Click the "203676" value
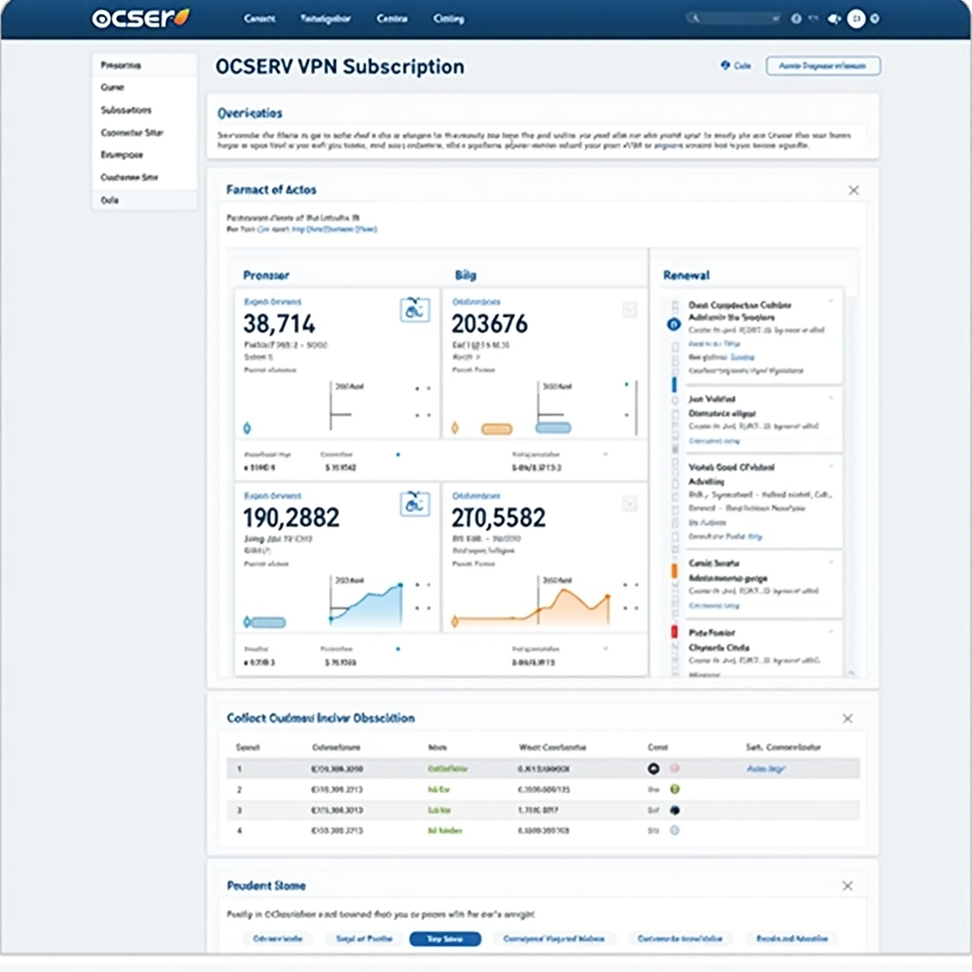972x972 pixels. tap(489, 324)
